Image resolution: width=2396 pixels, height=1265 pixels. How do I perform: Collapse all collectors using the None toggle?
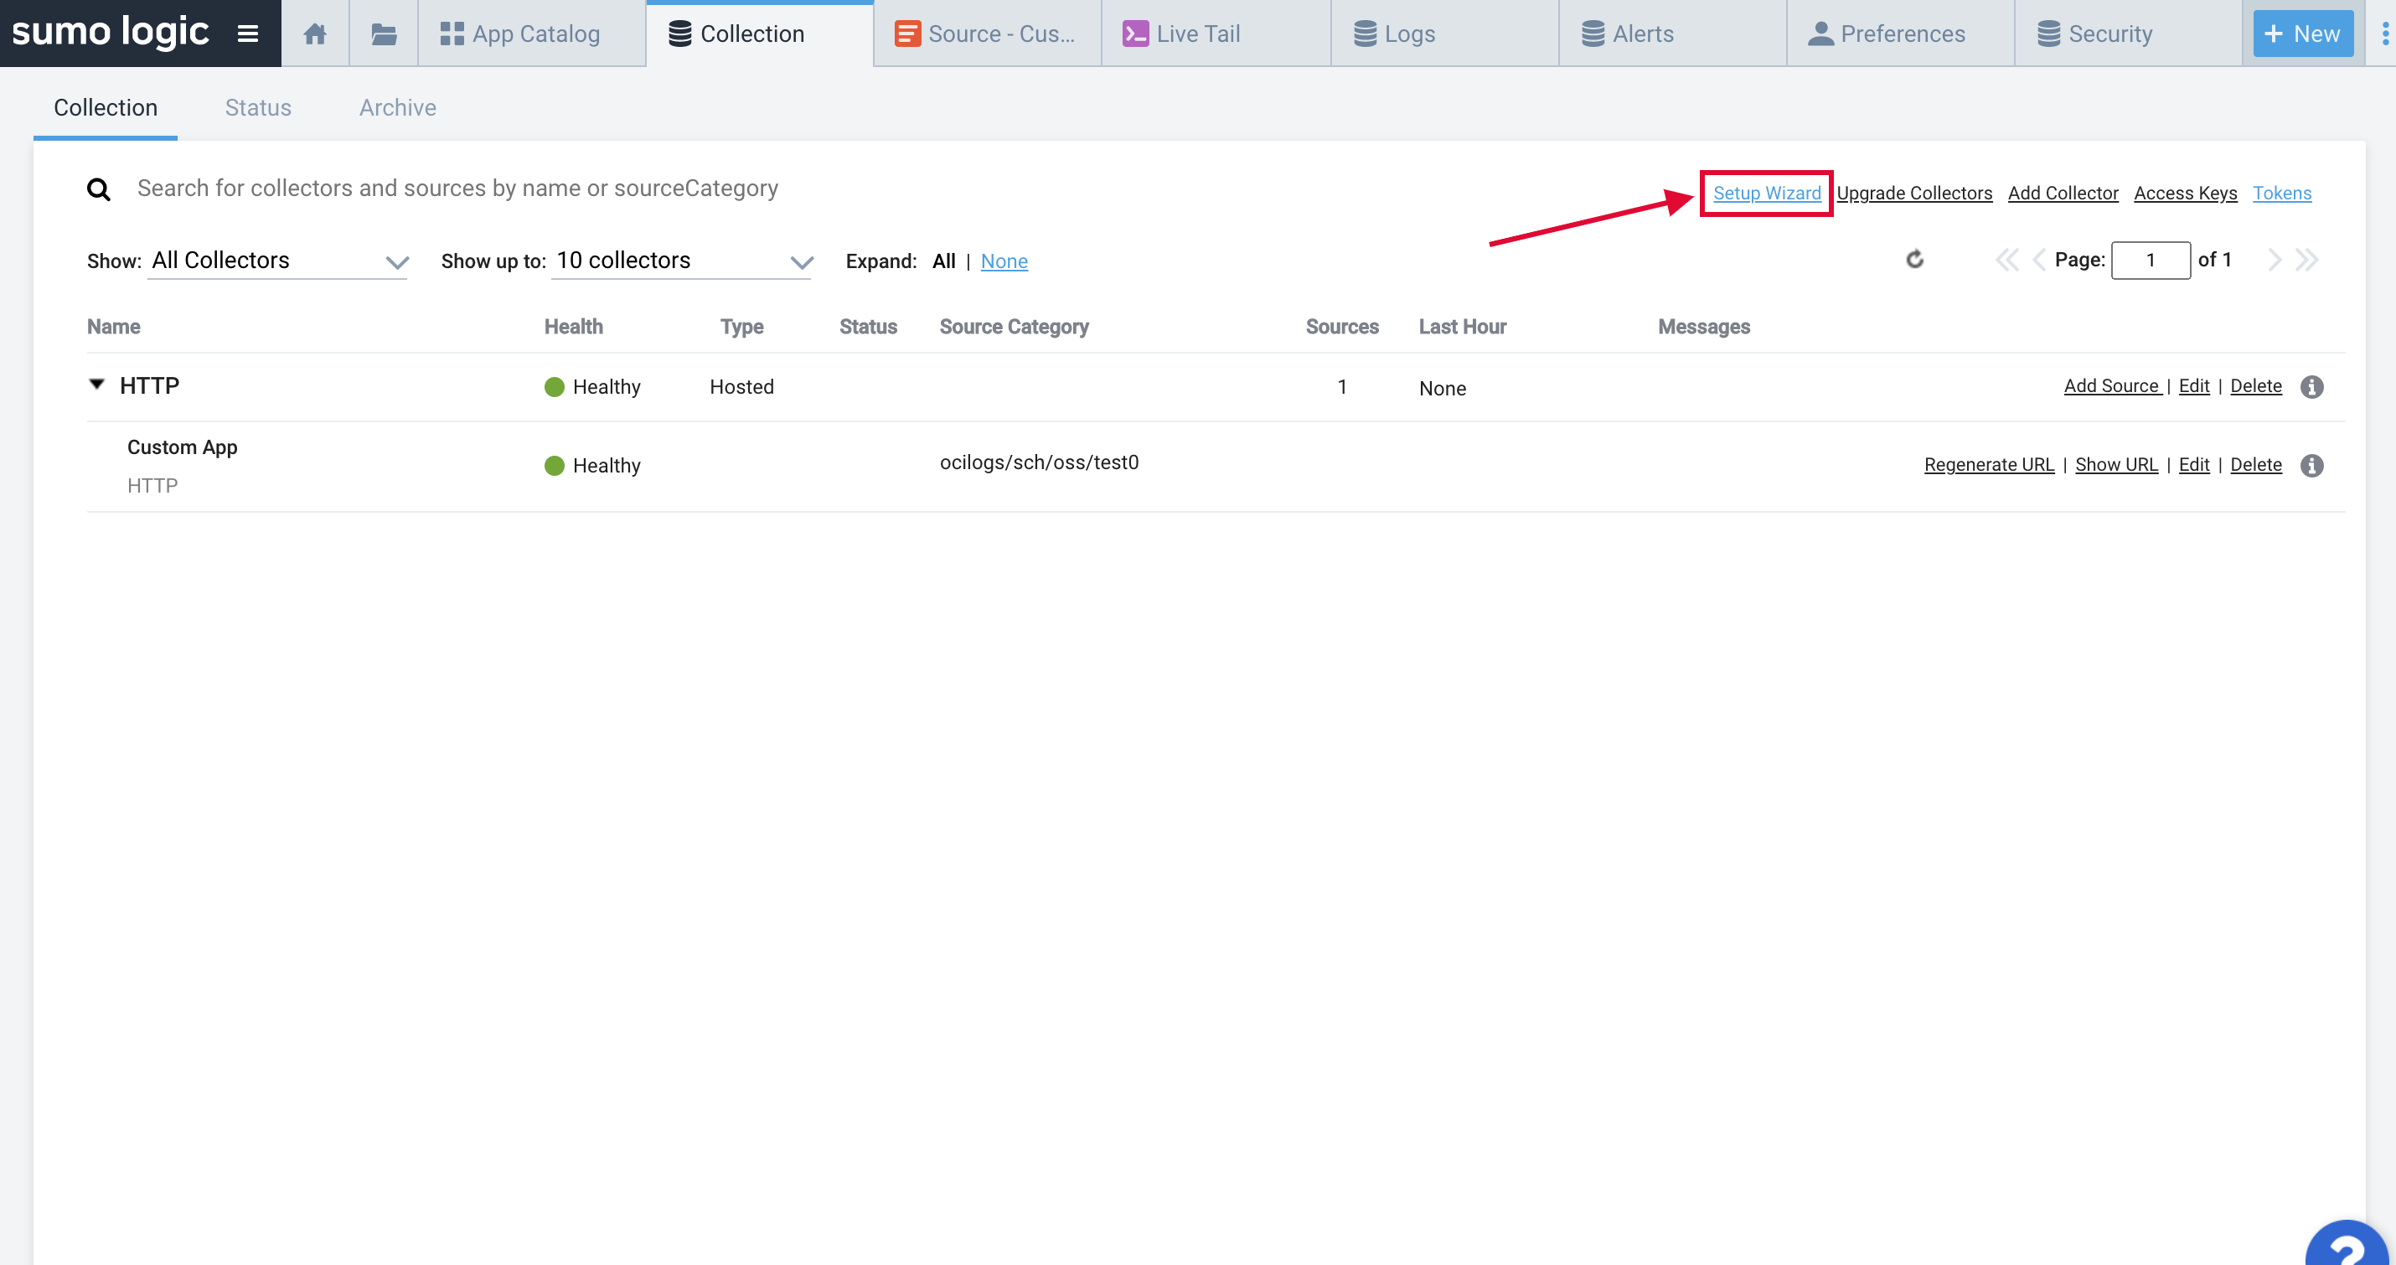click(1004, 261)
